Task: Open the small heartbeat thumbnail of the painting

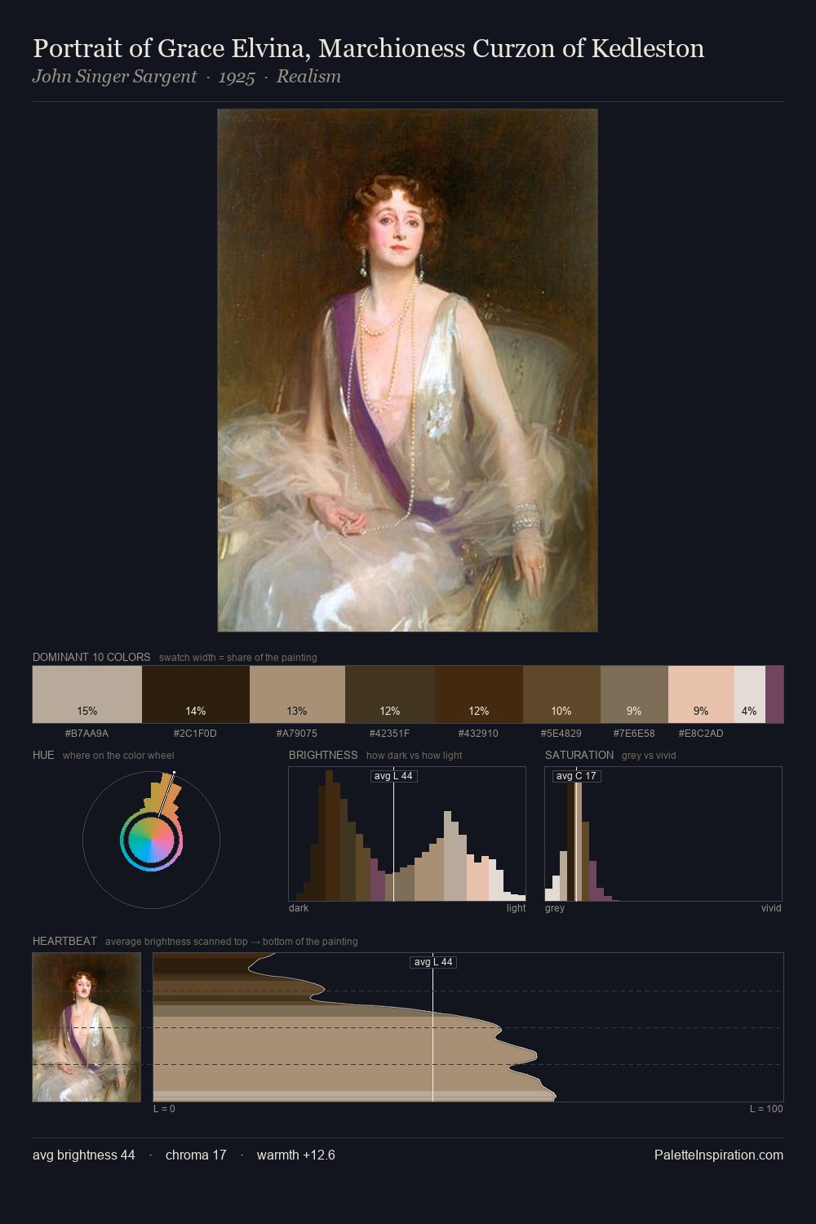Action: click(86, 1027)
